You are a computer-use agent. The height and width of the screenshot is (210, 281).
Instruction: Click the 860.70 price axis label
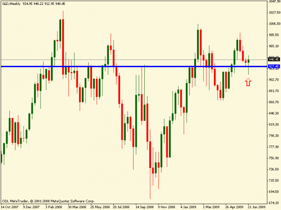(x=275, y=102)
